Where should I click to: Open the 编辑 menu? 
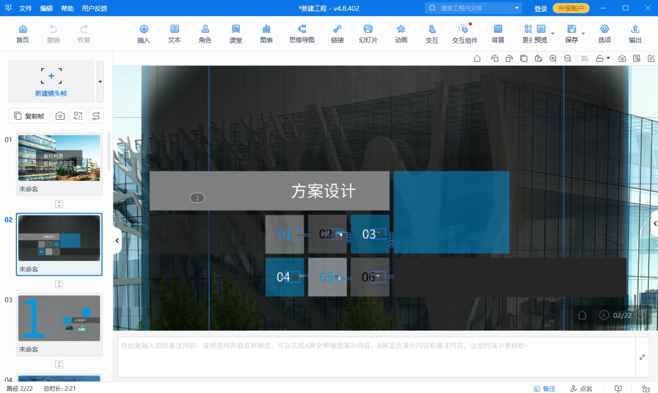point(46,8)
